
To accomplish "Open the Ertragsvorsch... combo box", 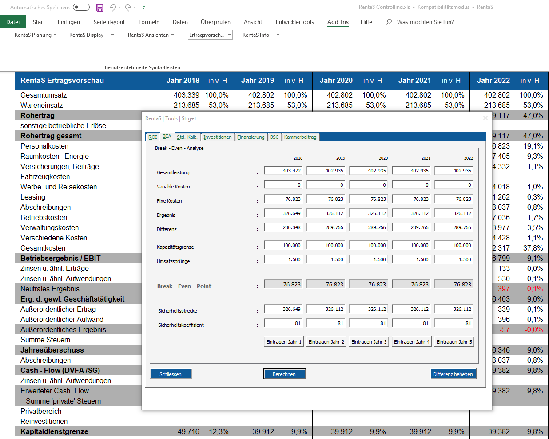I will 210,35.
